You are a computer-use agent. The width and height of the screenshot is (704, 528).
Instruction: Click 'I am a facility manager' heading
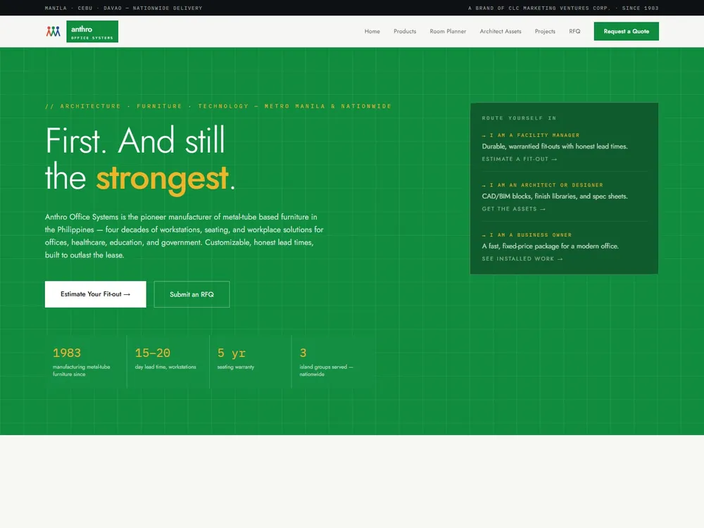point(531,135)
